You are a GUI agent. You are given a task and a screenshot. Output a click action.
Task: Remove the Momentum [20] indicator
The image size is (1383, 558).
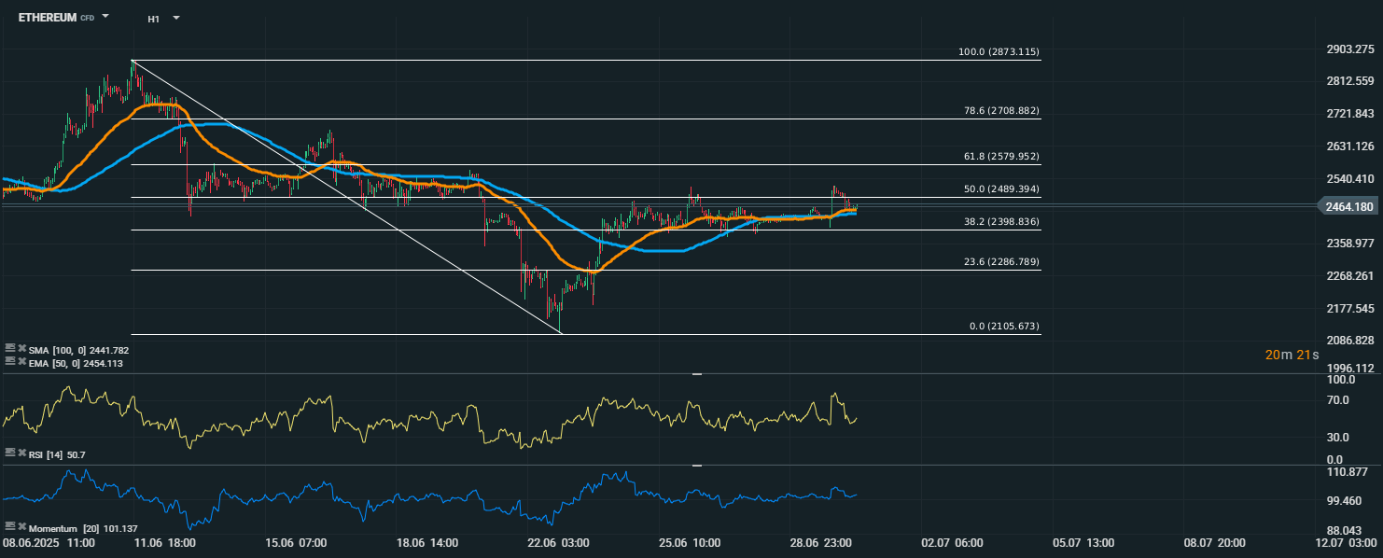tap(21, 528)
